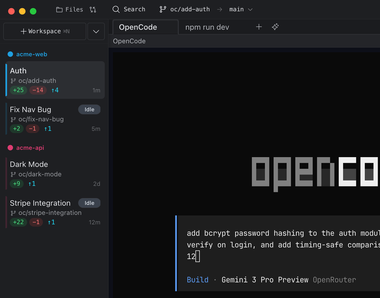Click the branch icon next to oc/fix-nav-bug
Viewport: 380px width, 298px height.
pos(13,119)
